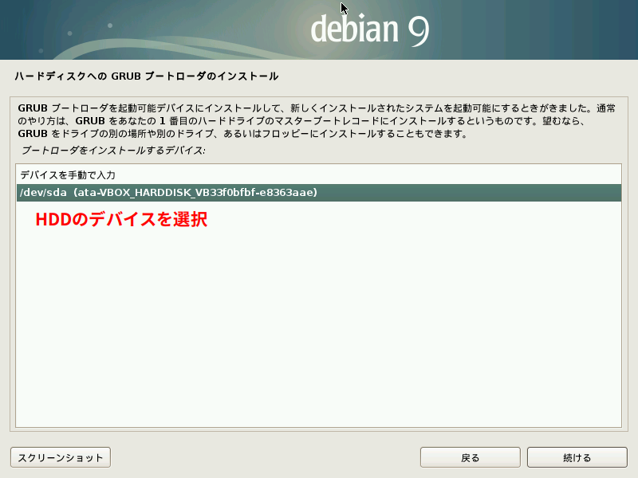Choose 'デバイスを手動で入力' option
Viewport: 638px width, 478px height.
(319, 175)
